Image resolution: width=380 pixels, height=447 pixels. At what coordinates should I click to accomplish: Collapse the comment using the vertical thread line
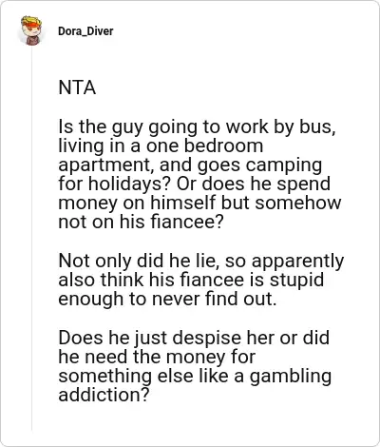[31, 240]
